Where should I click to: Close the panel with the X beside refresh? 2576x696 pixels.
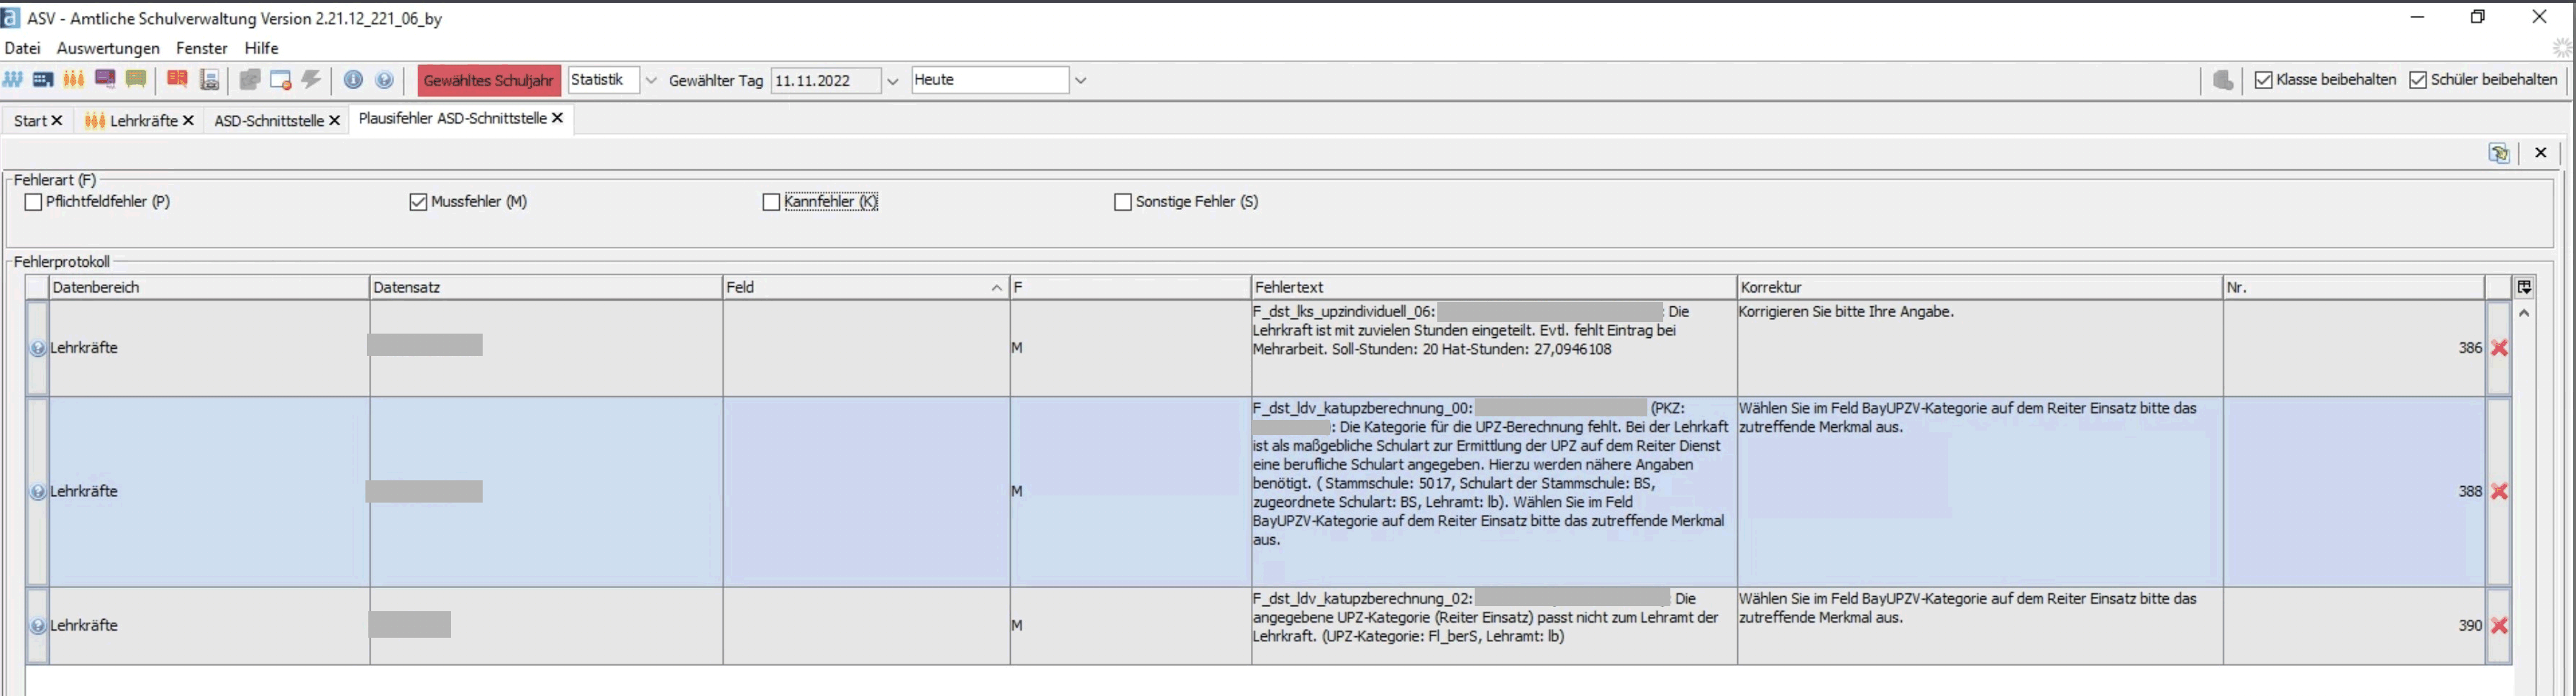[x=2540, y=153]
